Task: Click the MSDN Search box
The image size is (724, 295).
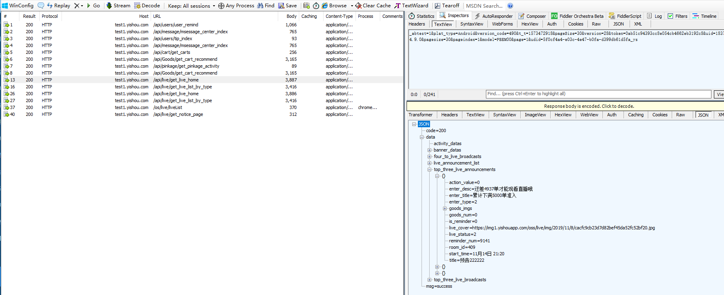Action: pyautogui.click(x=484, y=6)
